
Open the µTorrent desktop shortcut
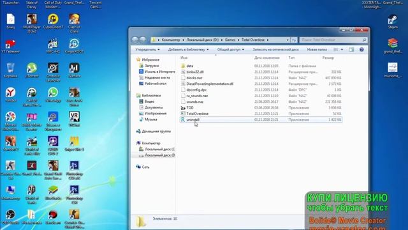pyautogui.click(x=32, y=70)
